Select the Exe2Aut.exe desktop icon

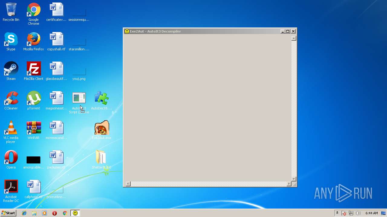102,130
